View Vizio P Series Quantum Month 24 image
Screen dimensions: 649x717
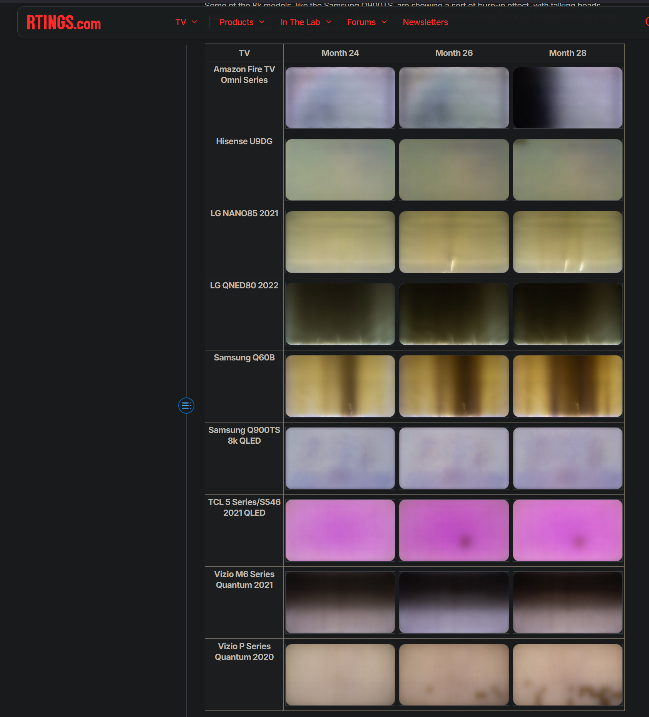[340, 675]
